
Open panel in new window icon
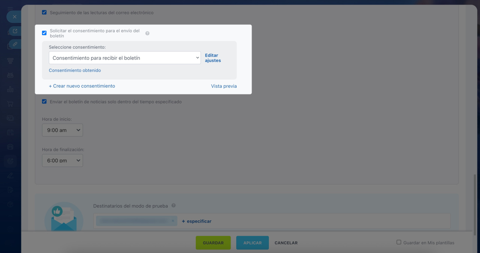(15, 31)
